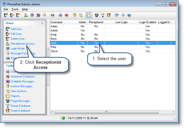Collapse the Users panel with chevron
This screenshot has width=184, height=128.
click(42, 23)
